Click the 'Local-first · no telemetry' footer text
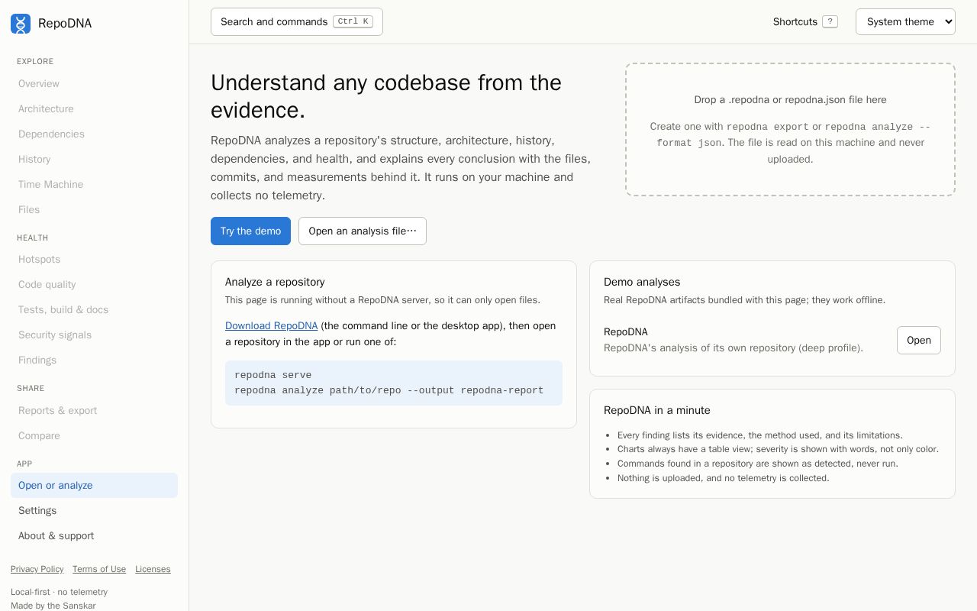977x611 pixels. pos(59,592)
